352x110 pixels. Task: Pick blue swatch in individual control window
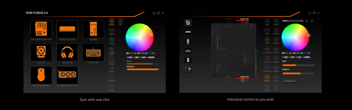[305, 53]
